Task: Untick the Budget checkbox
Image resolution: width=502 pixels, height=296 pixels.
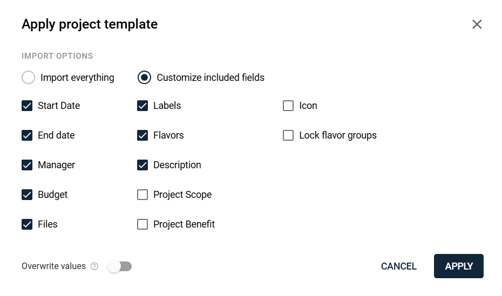Action: (x=27, y=195)
